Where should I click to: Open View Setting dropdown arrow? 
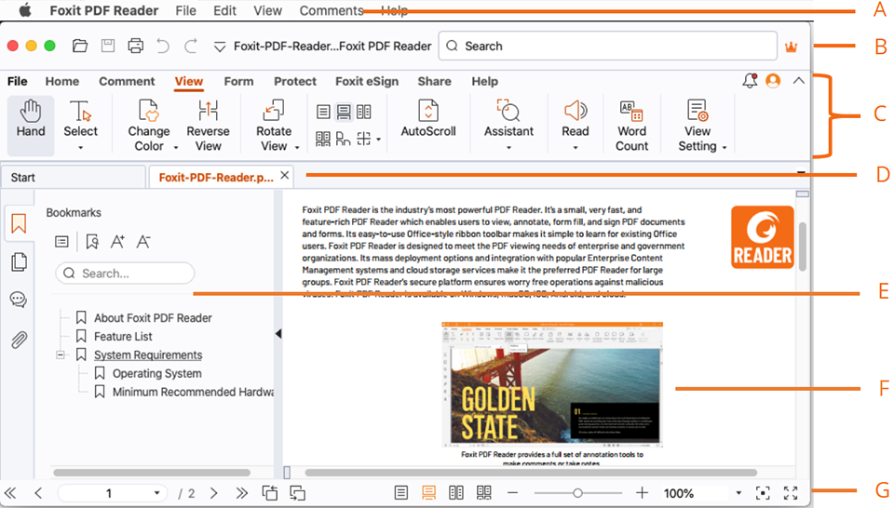click(725, 148)
